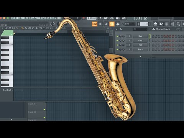
Task: Select the piano roll mute tool
Action: (37, 28)
